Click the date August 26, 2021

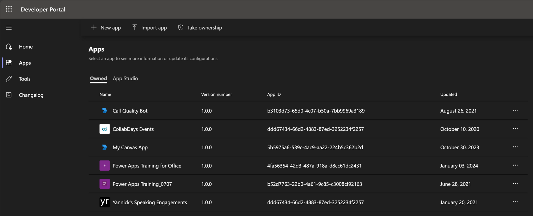point(458,111)
